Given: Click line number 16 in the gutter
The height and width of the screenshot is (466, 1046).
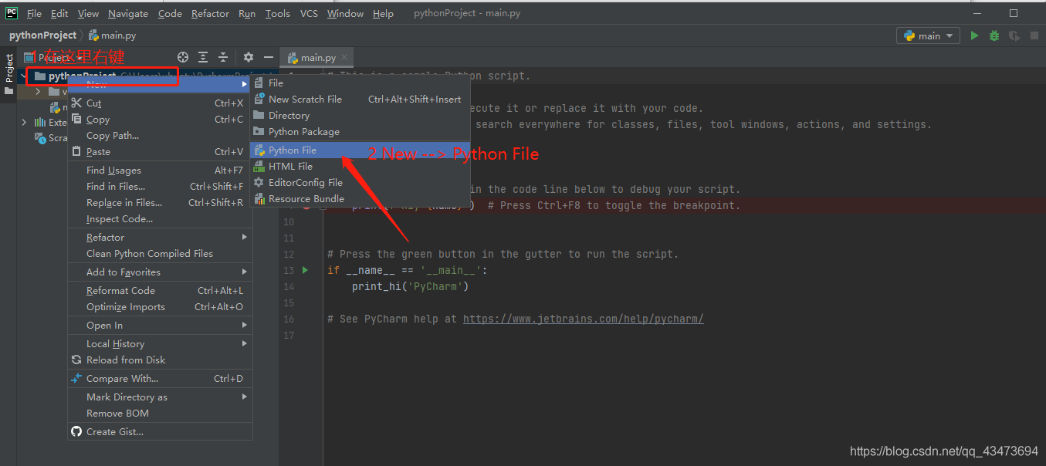Looking at the screenshot, I should tap(289, 319).
